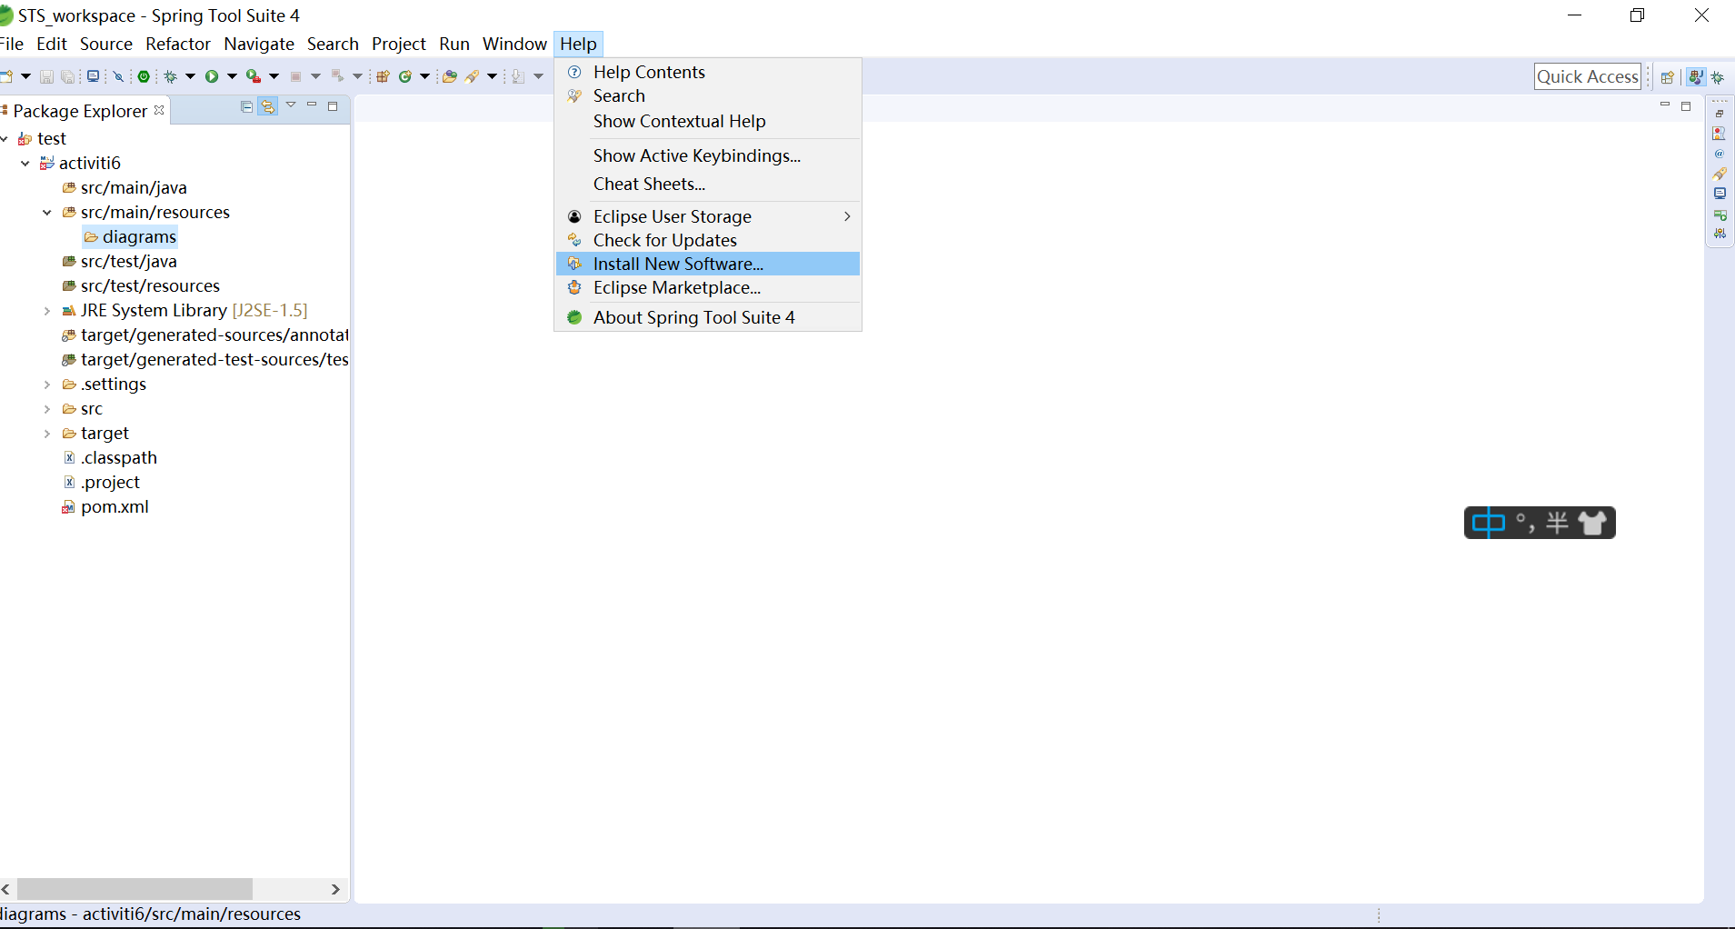Toggle punctuation mode on IME bar
The height and width of the screenshot is (929, 1735).
[1526, 523]
